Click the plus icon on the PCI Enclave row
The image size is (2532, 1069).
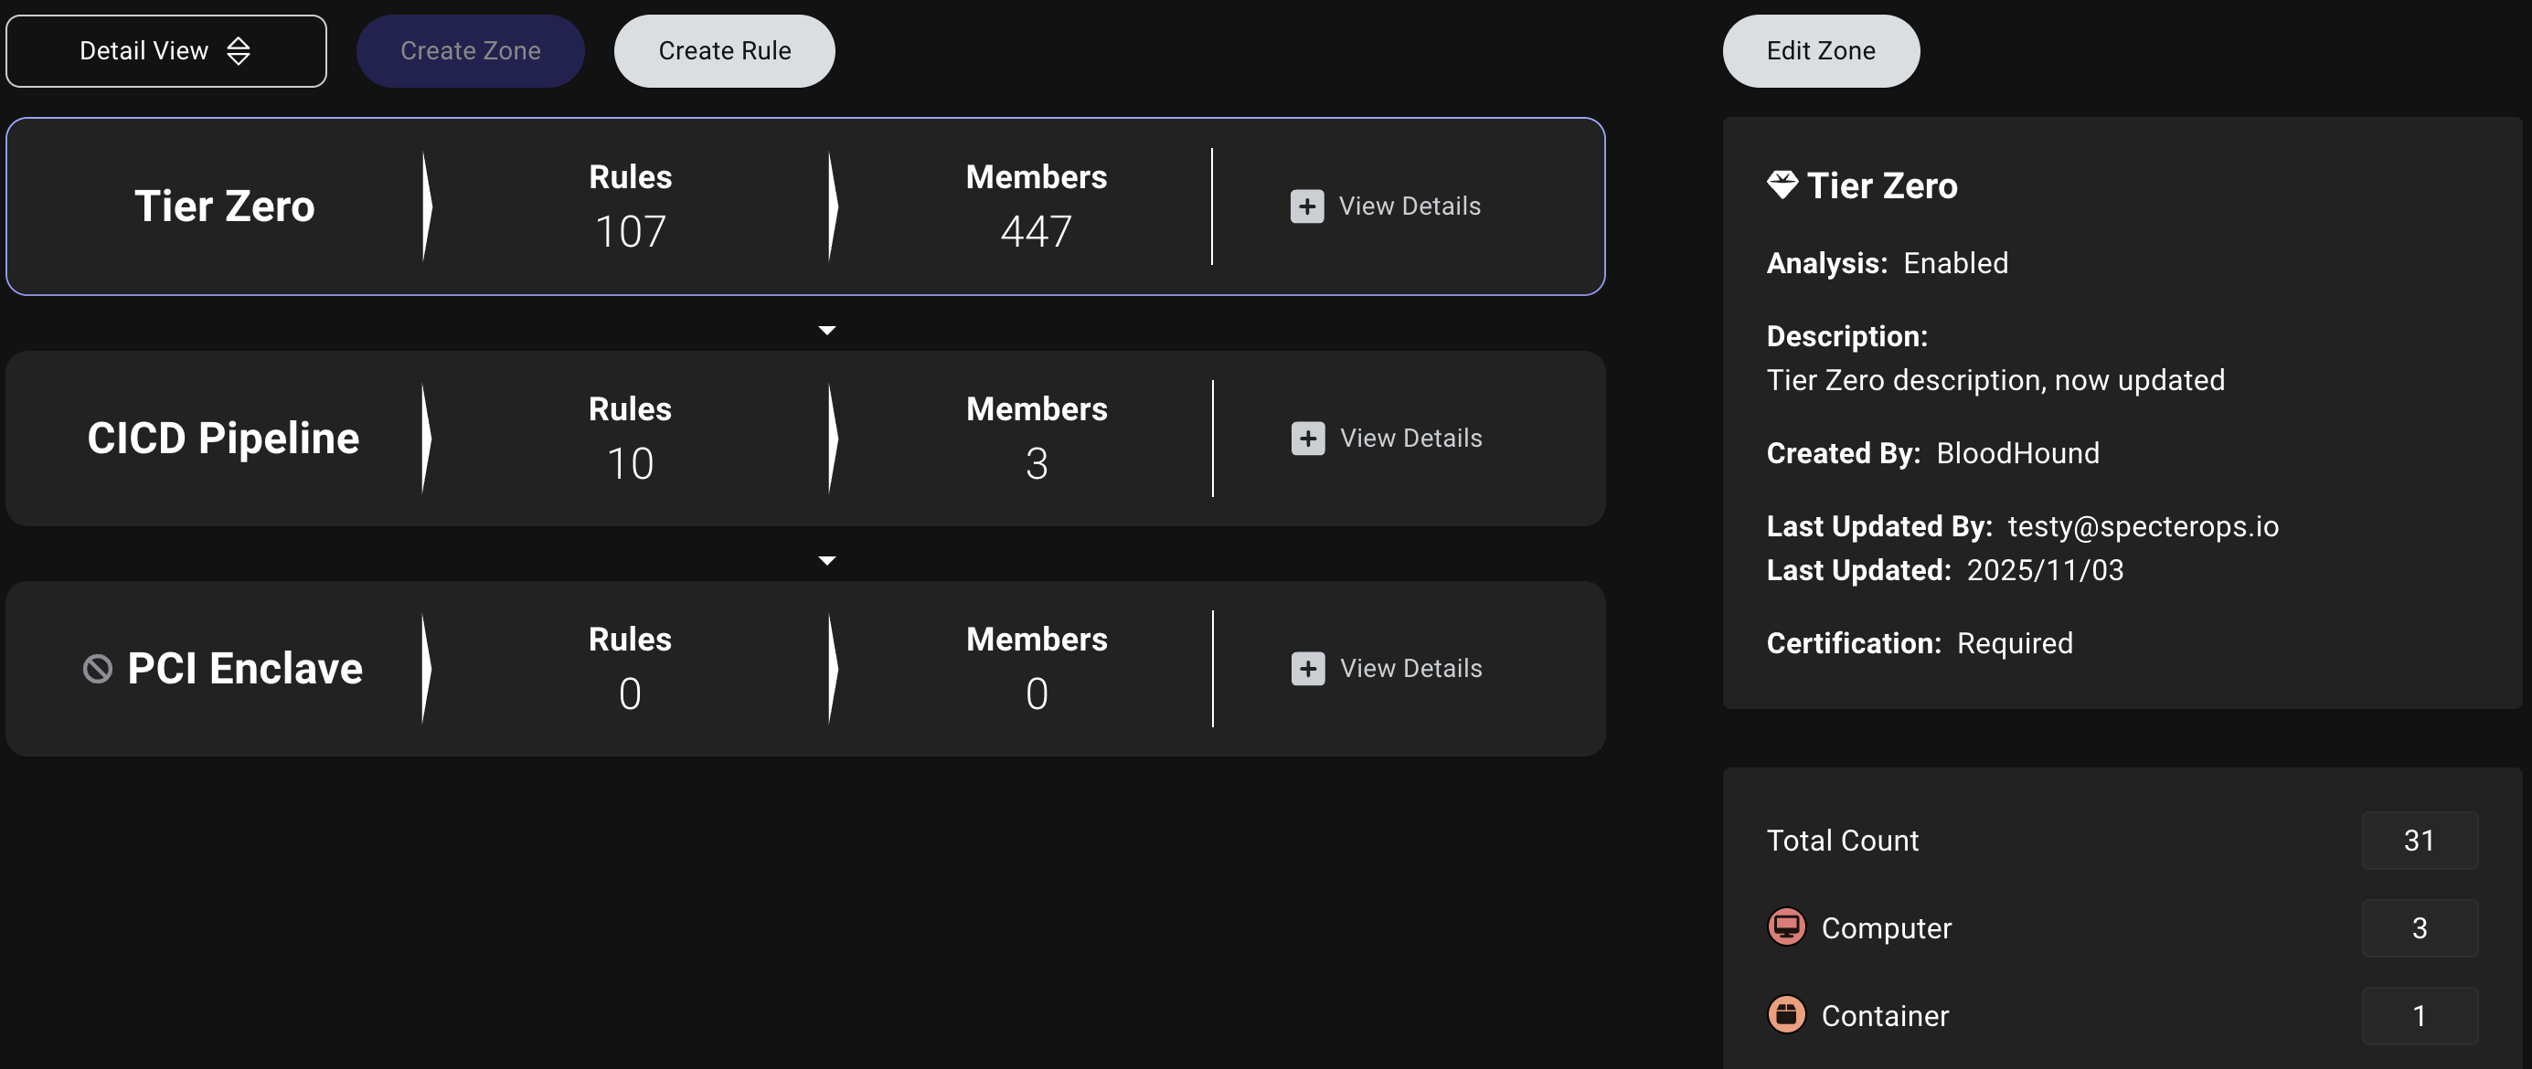pos(1306,668)
